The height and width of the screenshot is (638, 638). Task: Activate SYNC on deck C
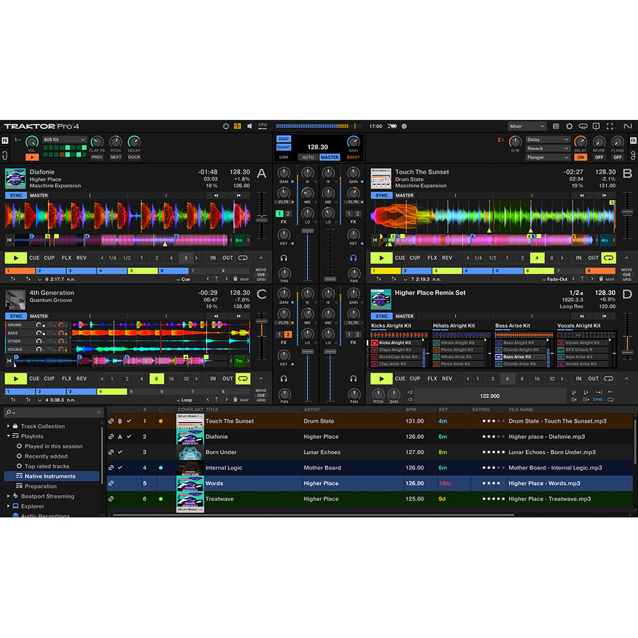(16, 316)
